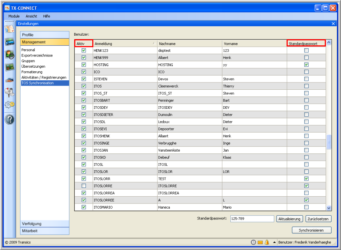The height and width of the screenshot is (250, 341).
Task: Click the envelope icon in status bar
Action: click(x=260, y=242)
